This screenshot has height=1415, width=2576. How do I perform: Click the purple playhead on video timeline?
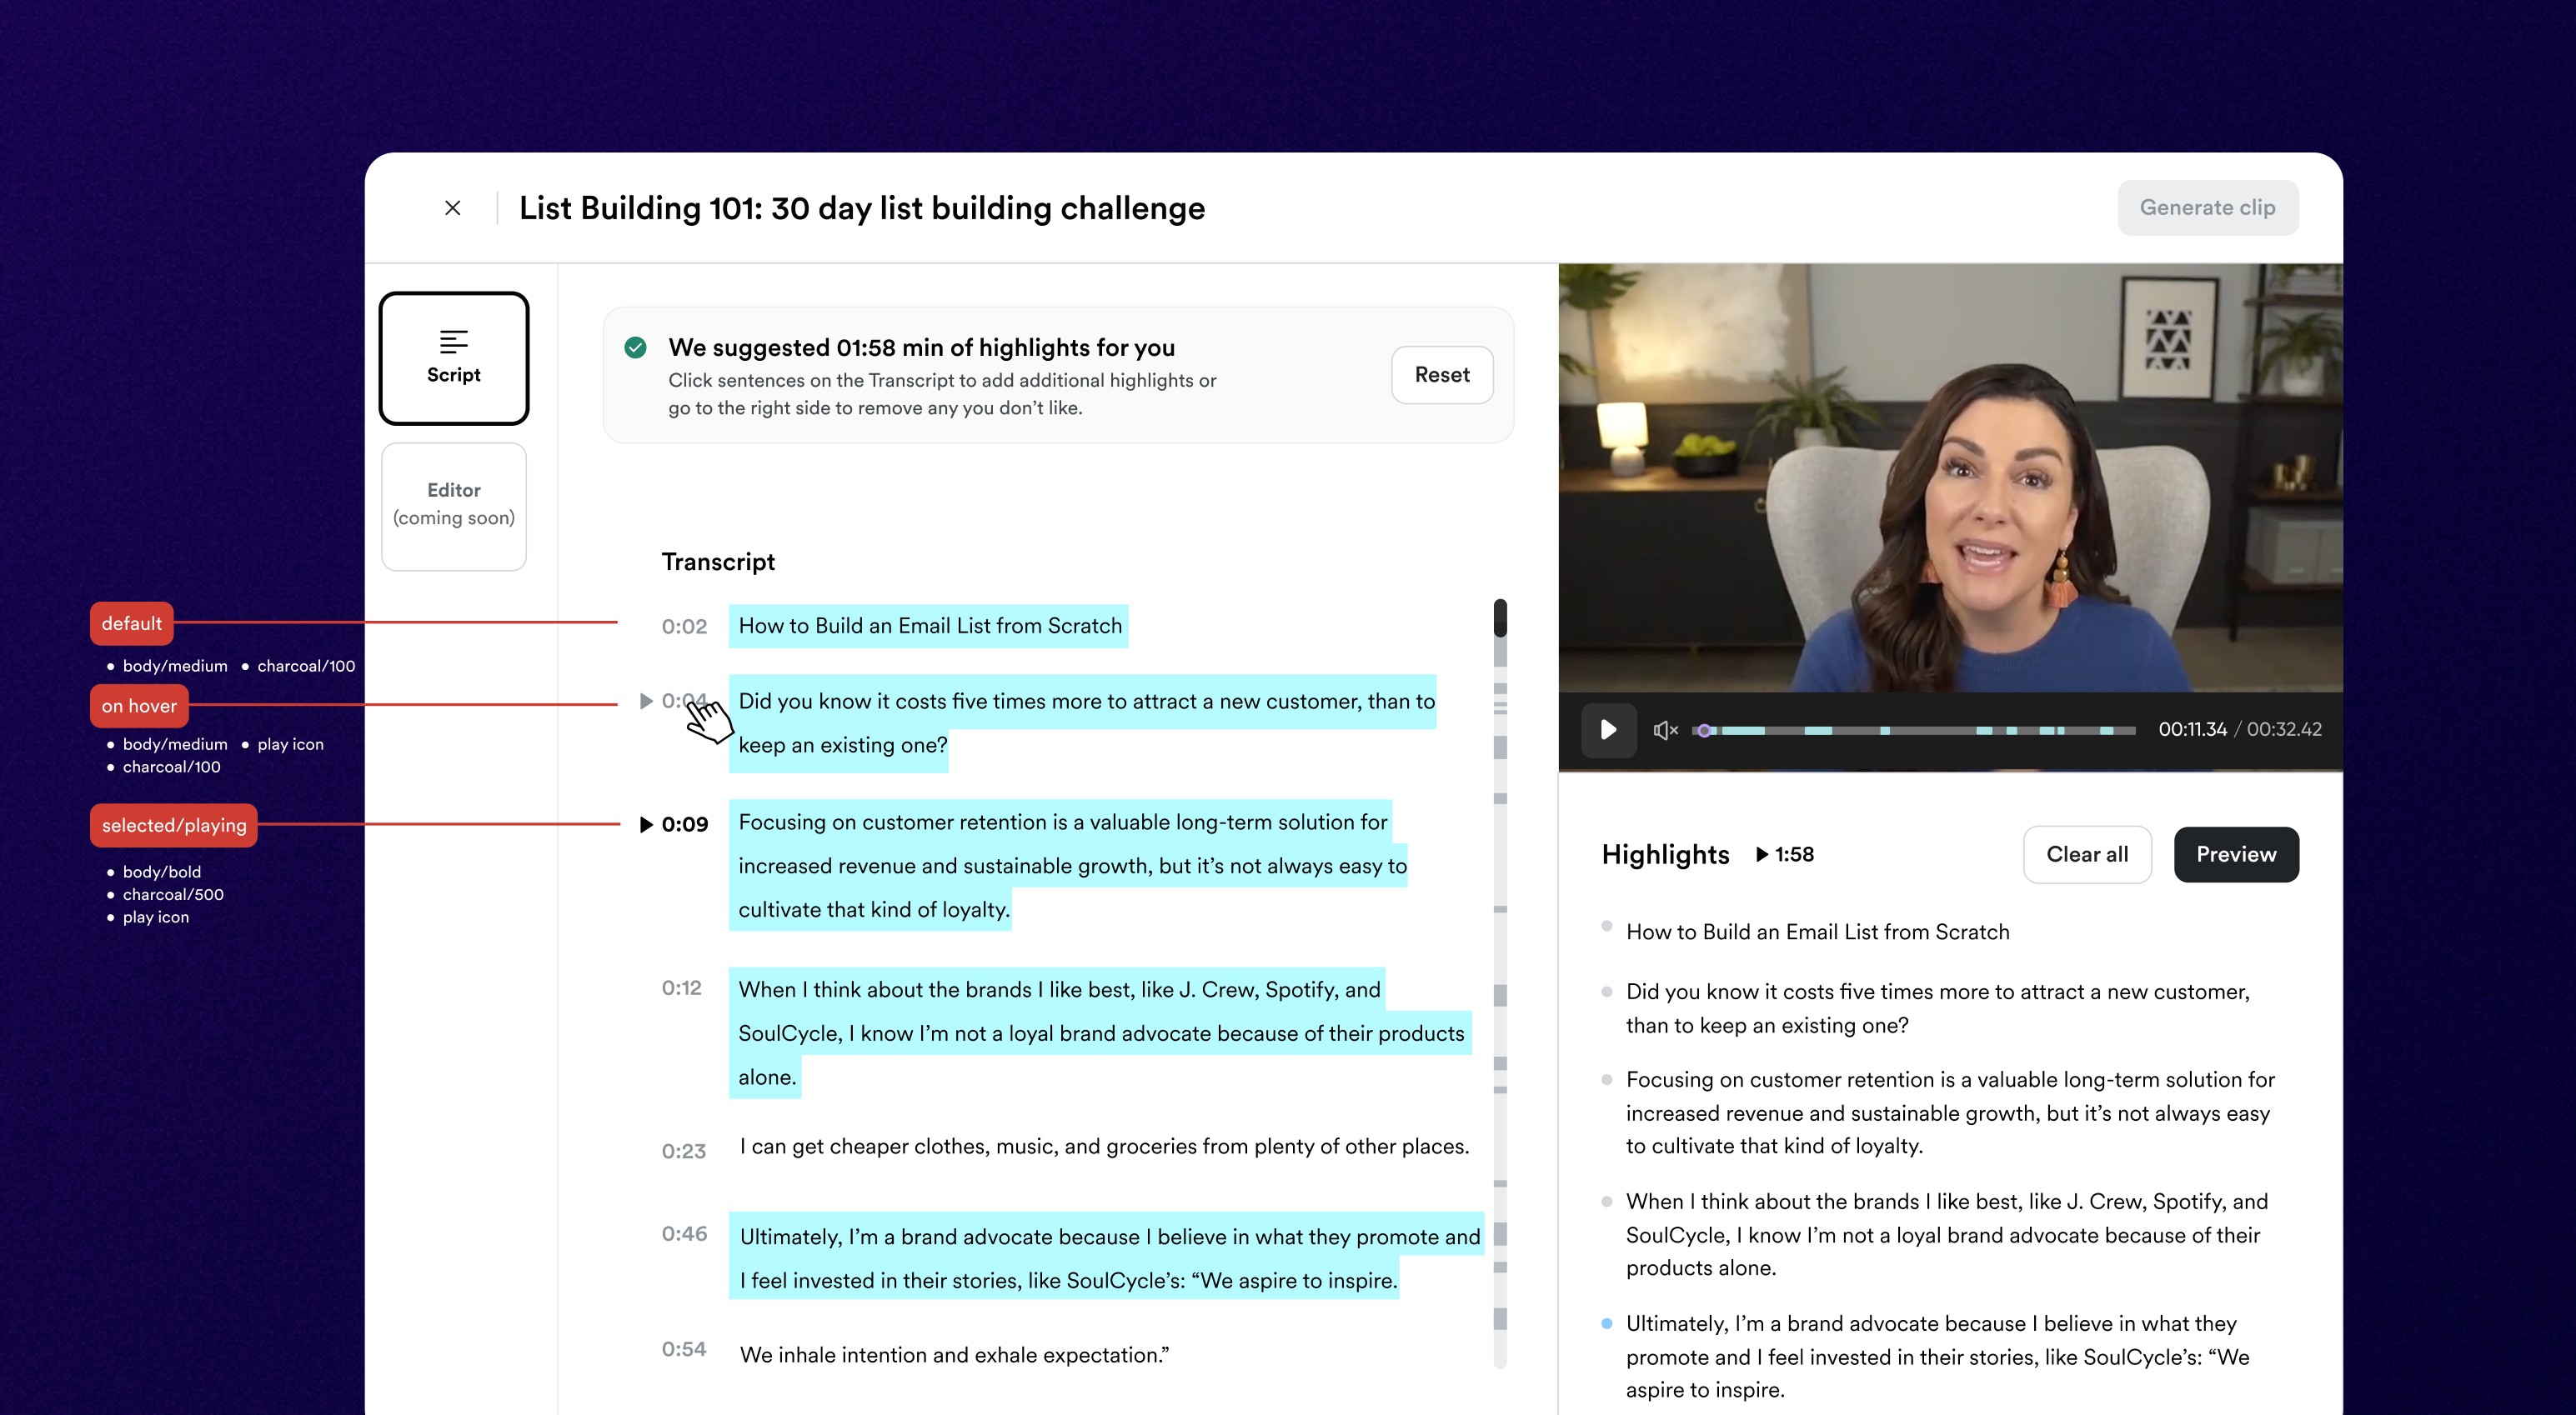(1704, 731)
